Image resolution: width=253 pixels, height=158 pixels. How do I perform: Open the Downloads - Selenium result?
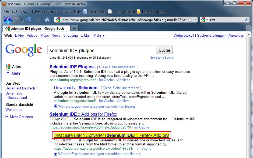[x=76, y=88]
